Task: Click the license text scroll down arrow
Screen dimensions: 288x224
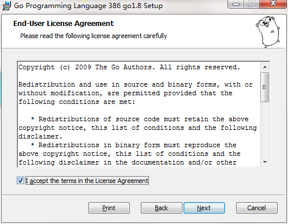Action: pos(265,162)
